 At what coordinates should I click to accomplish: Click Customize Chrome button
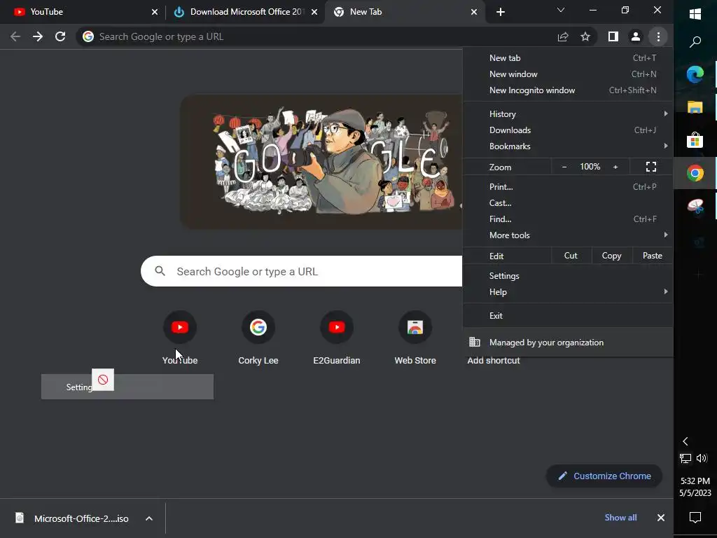click(604, 476)
